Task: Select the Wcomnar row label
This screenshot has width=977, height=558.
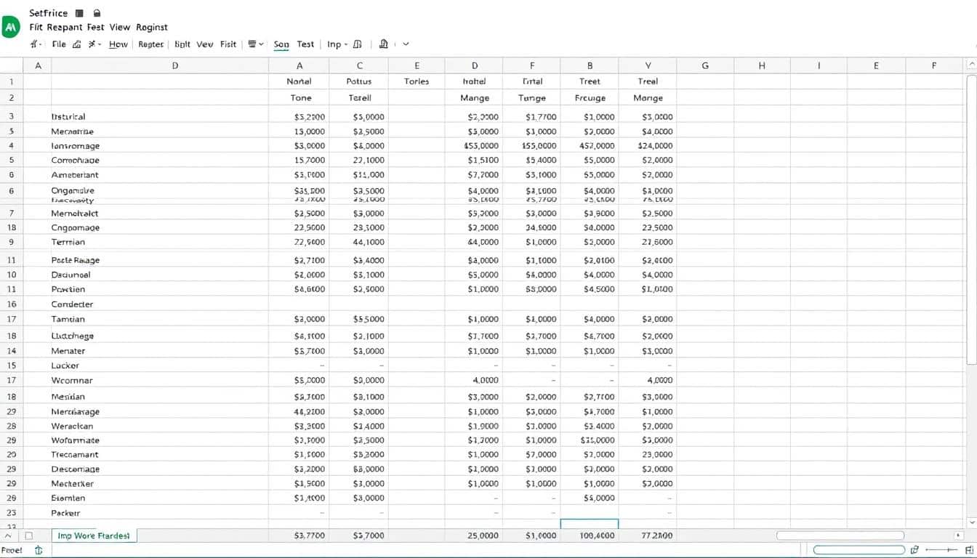Action: [x=72, y=380]
